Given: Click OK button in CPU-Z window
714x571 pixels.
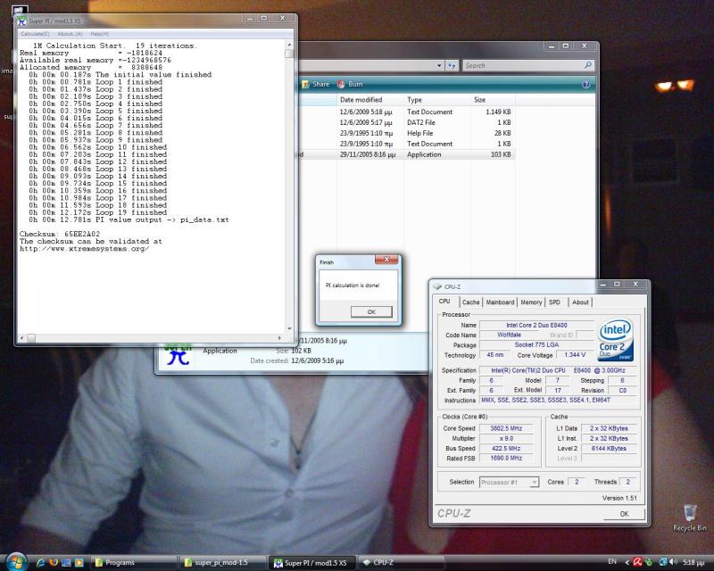Looking at the screenshot, I should tap(624, 514).
